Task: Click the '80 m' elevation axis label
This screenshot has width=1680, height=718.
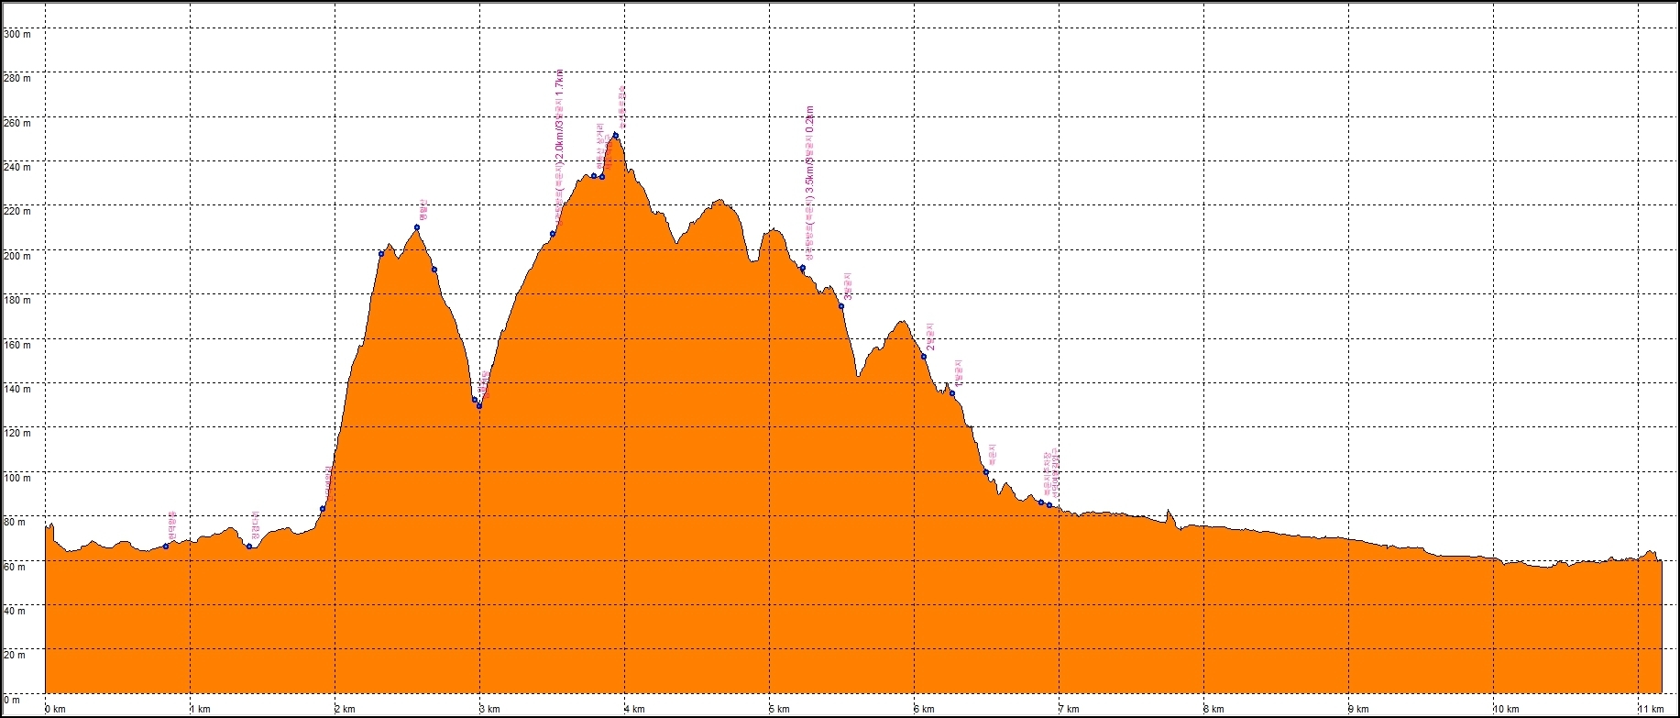Action: (16, 522)
